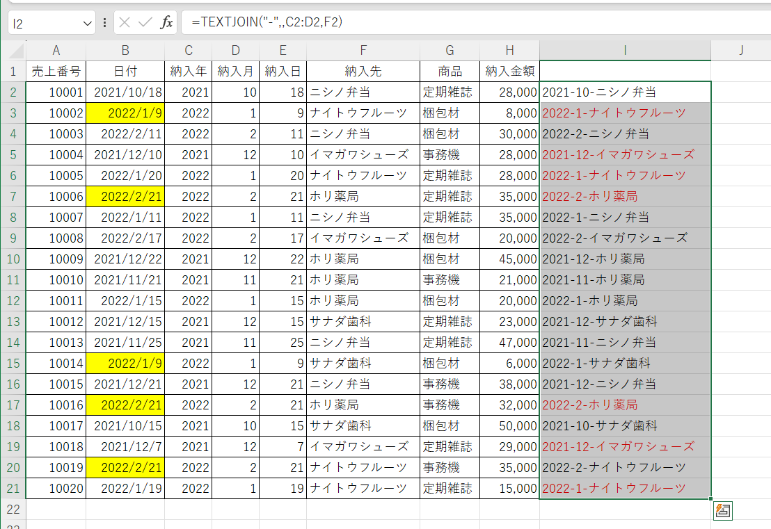Click amount cell 6,000

[509, 364]
